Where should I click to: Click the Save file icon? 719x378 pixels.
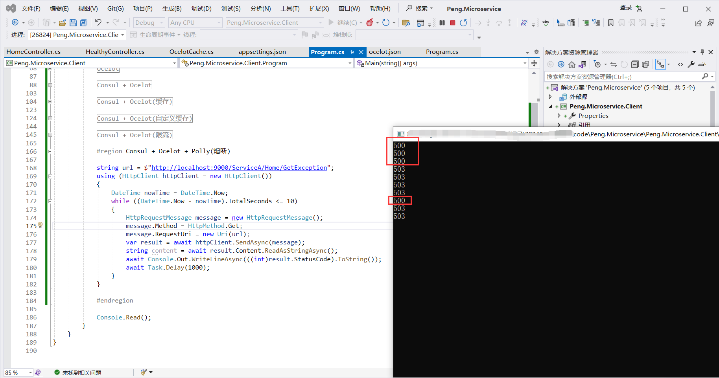(x=73, y=23)
